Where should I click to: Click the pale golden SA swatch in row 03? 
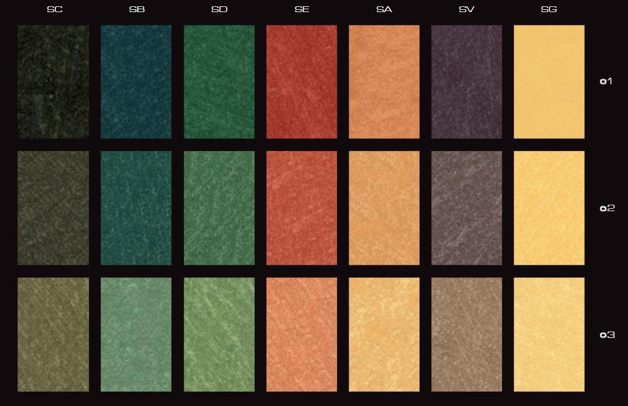[x=384, y=334]
